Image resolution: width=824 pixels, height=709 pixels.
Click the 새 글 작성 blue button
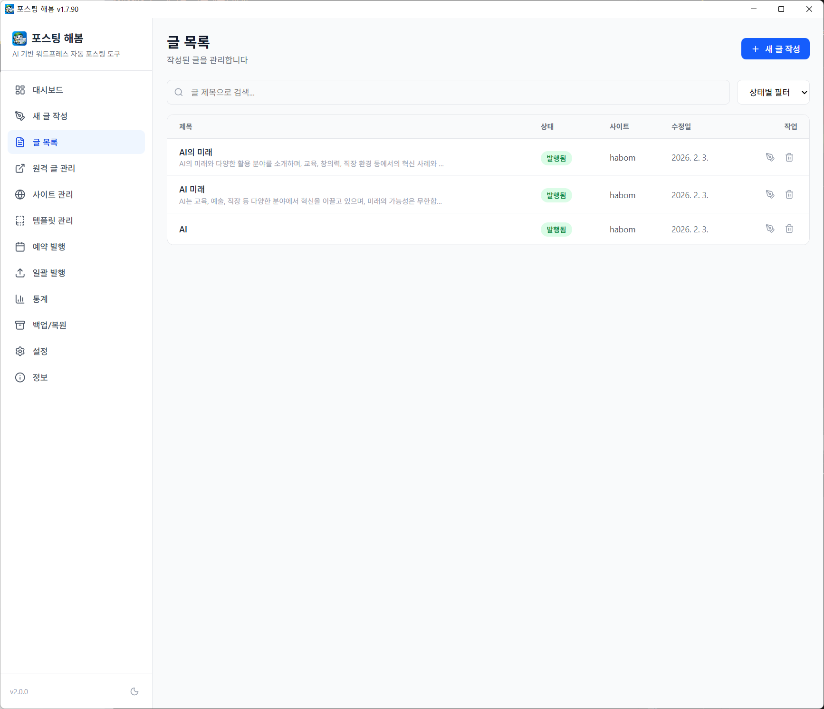pyautogui.click(x=775, y=49)
